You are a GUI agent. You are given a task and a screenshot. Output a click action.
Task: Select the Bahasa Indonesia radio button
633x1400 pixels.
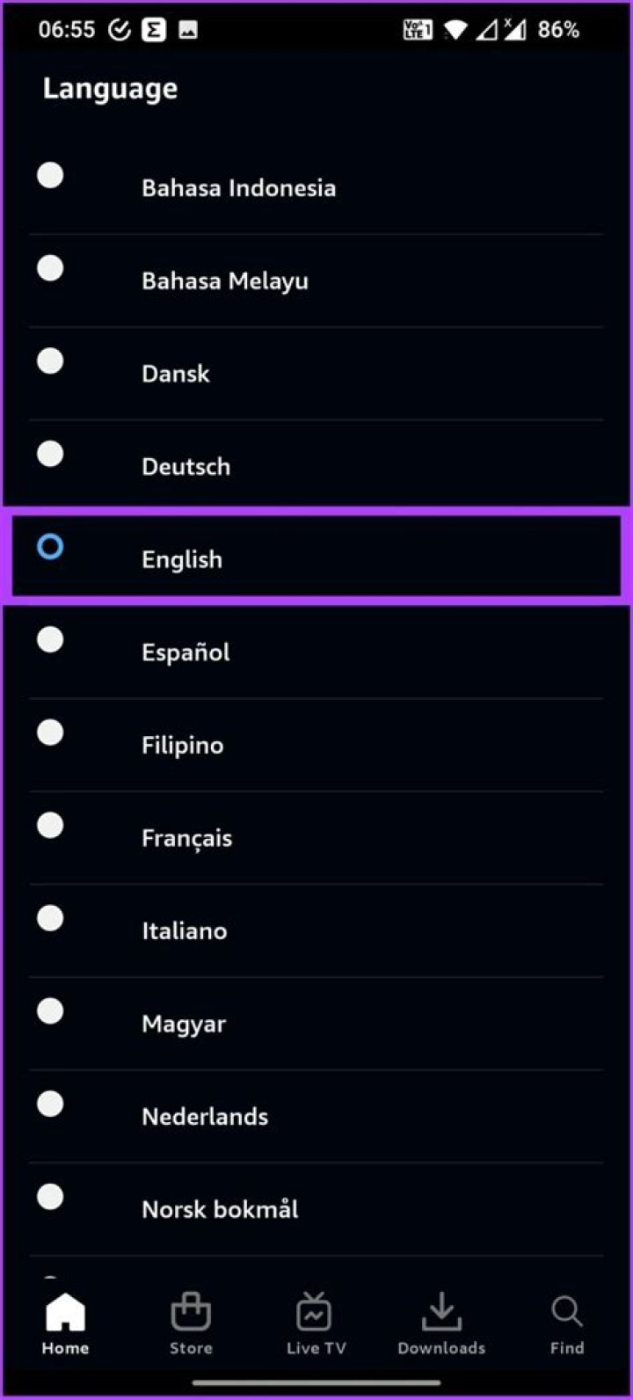(x=50, y=175)
